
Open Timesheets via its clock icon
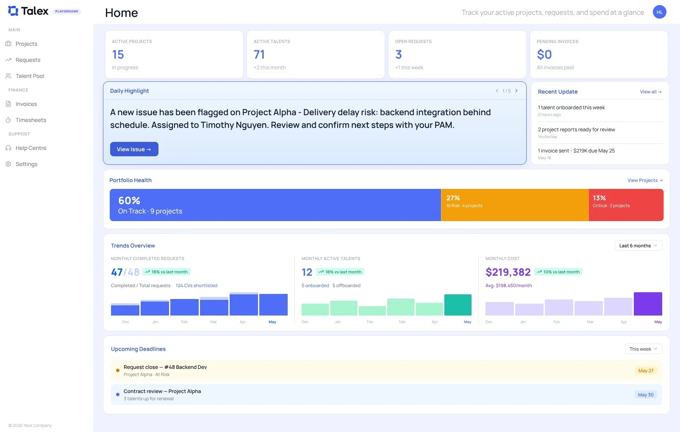pos(8,120)
